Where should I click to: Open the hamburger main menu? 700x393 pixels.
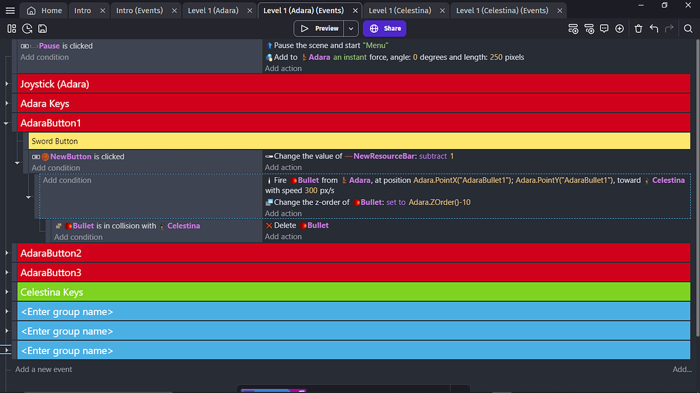[x=10, y=11]
